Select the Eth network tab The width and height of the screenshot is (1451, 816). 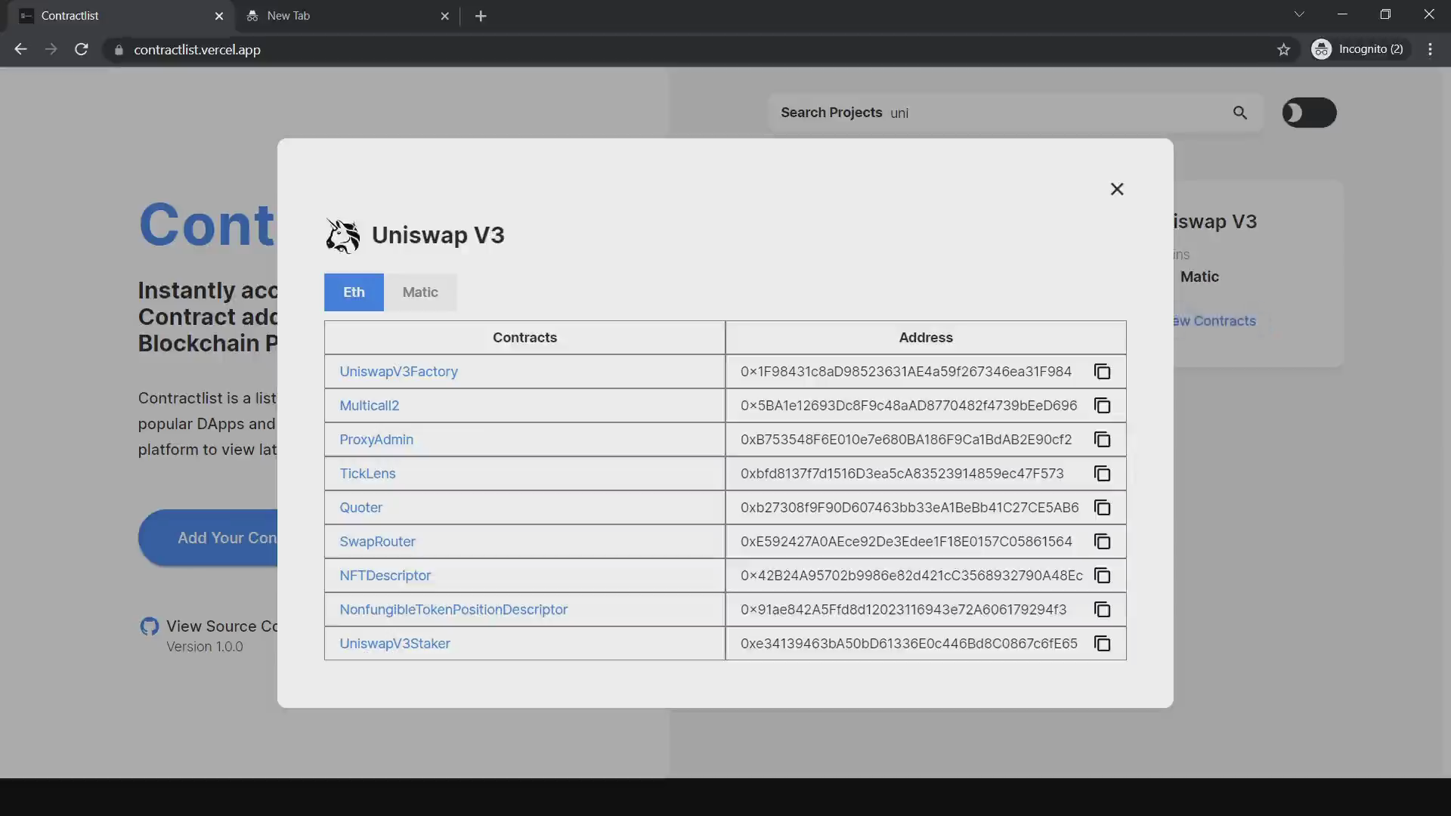click(x=354, y=292)
